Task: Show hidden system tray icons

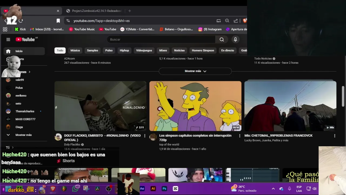Action: coord(273,189)
